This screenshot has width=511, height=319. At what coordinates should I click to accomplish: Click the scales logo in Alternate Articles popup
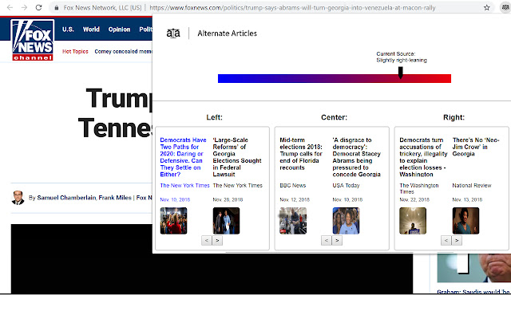click(x=173, y=33)
